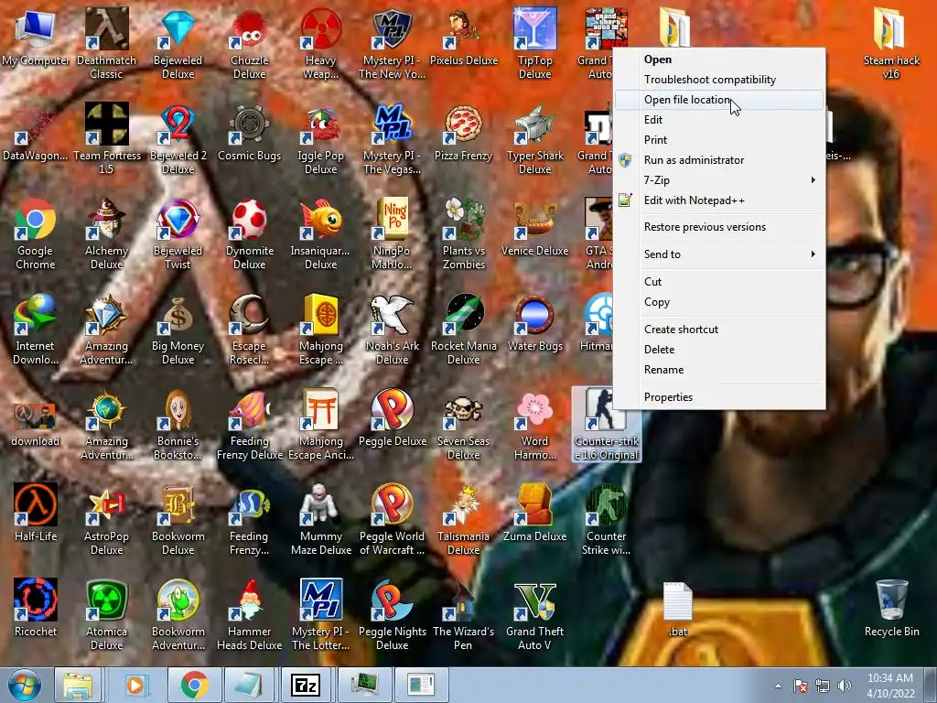Select Create shortcut menu entry
This screenshot has height=703, width=937.
click(719, 330)
